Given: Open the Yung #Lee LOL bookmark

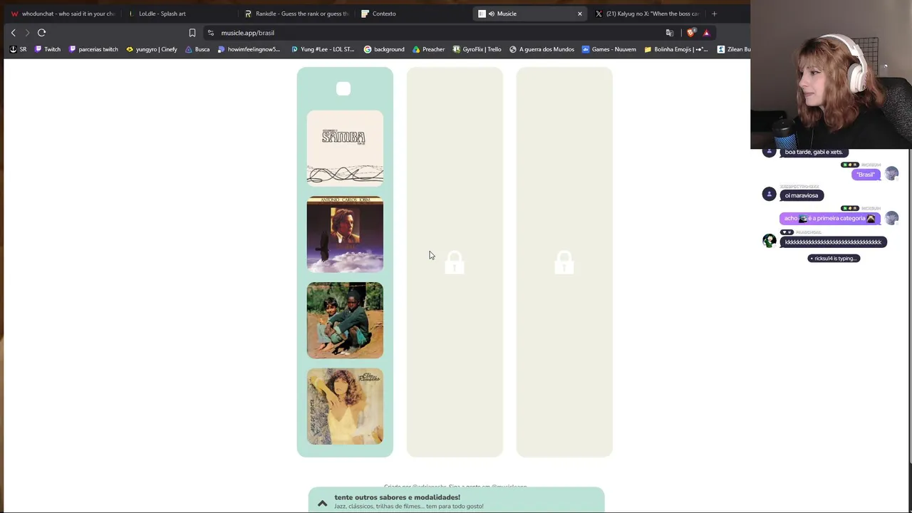Looking at the screenshot, I should [323, 49].
